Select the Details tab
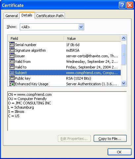The width and height of the screenshot is (135, 159). click(x=27, y=15)
